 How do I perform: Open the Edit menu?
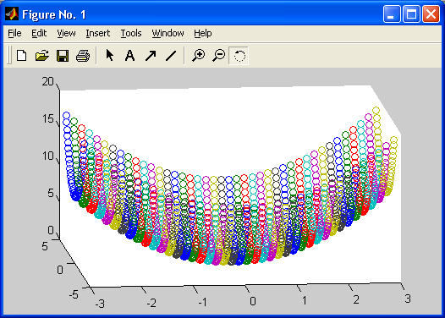[39, 33]
